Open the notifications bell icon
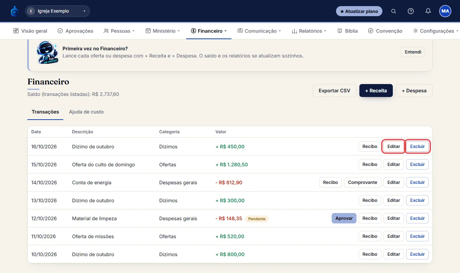The height and width of the screenshot is (273, 460). point(428,11)
